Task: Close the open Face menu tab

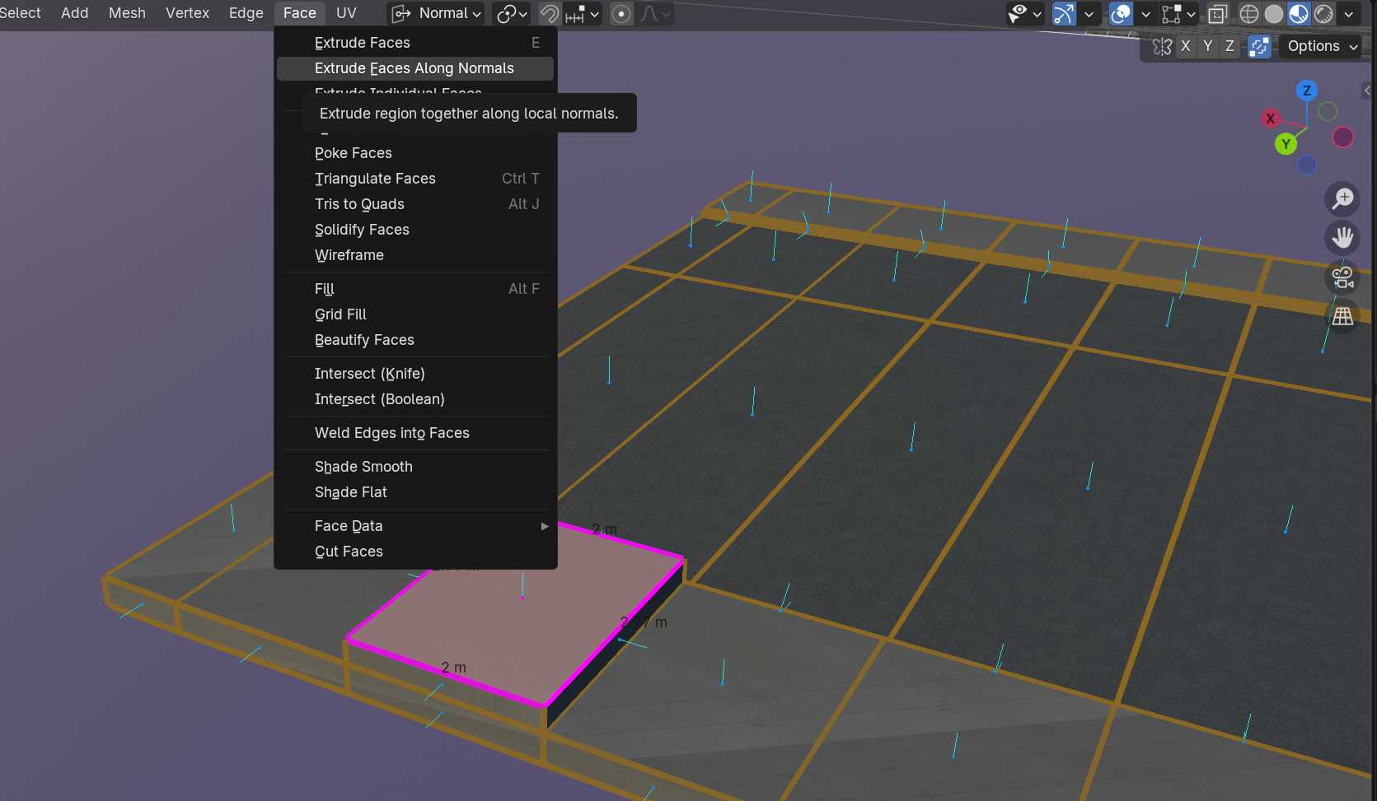Action: pyautogui.click(x=300, y=13)
